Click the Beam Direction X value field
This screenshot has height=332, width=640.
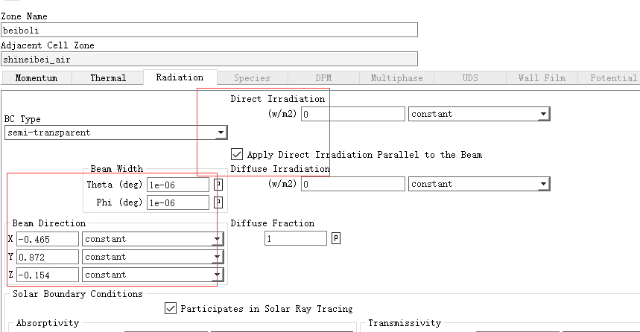coord(47,239)
